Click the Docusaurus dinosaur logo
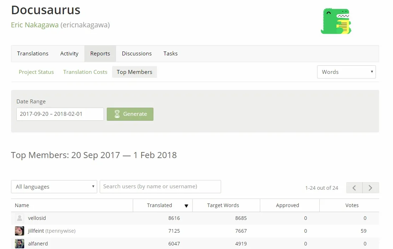Image resolution: width=393 pixels, height=249 pixels. click(336, 21)
